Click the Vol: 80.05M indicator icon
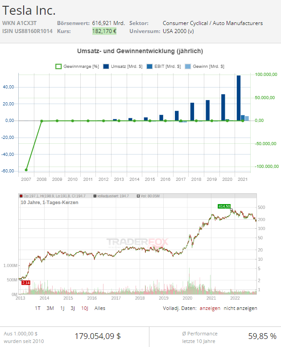281x347 pixels. [138, 196]
